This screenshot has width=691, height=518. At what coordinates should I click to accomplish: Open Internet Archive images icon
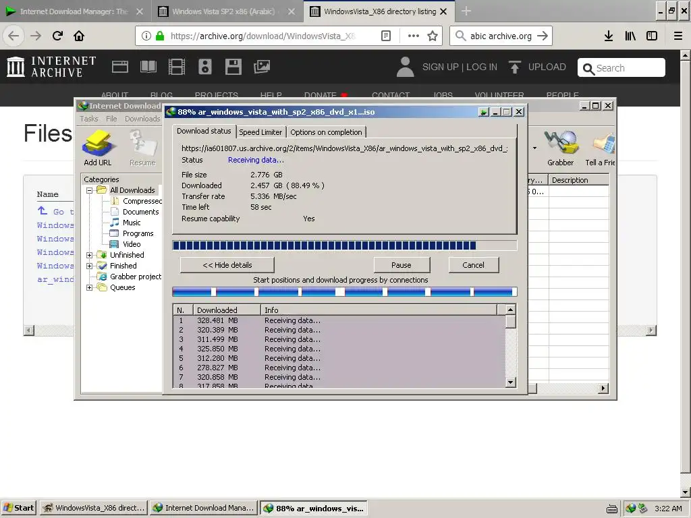(x=262, y=67)
